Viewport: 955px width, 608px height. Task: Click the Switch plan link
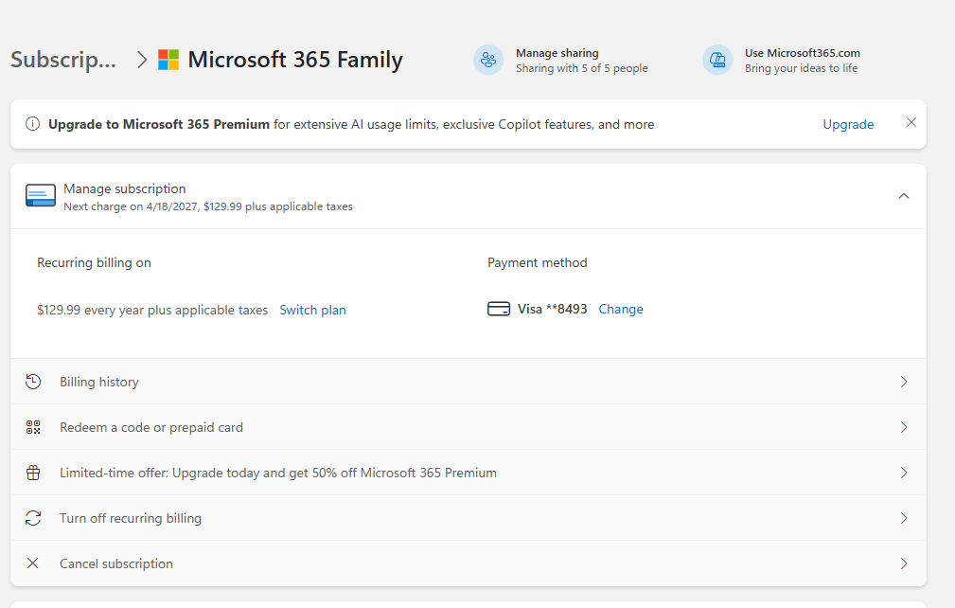[312, 310]
